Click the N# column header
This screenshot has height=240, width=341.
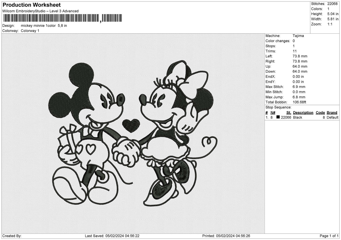pyautogui.click(x=273, y=112)
